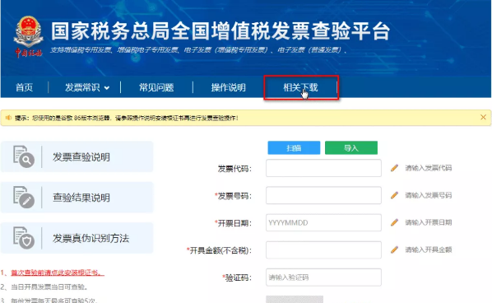
Task: Click the note 当日开具发票当日可查验
Action: click(49, 287)
